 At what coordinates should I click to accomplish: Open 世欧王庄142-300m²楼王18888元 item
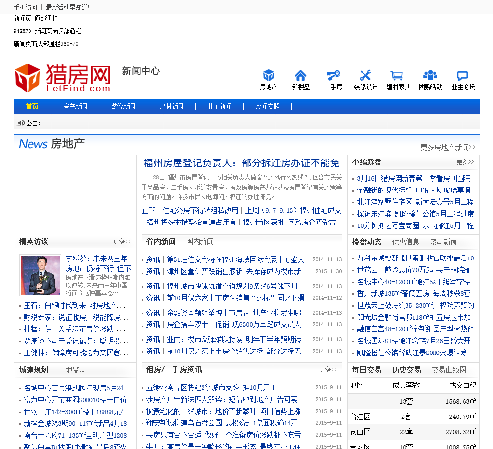(74, 412)
